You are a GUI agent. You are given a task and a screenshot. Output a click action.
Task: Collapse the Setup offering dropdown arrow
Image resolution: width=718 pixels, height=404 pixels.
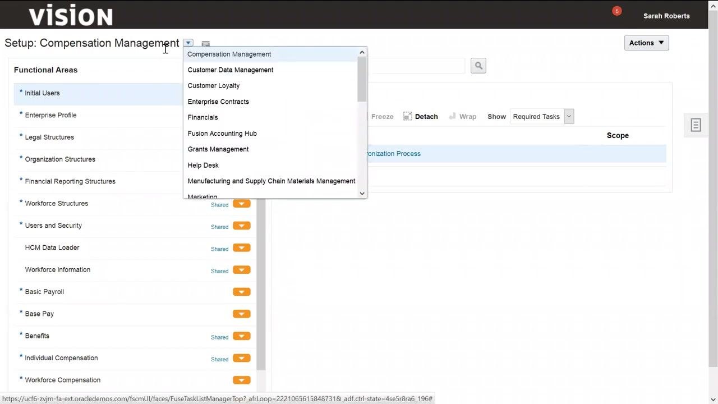click(x=188, y=43)
